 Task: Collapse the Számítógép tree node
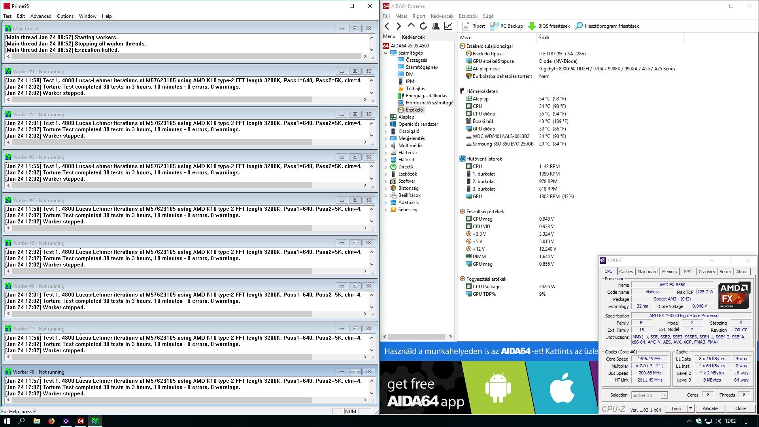pyautogui.click(x=386, y=53)
